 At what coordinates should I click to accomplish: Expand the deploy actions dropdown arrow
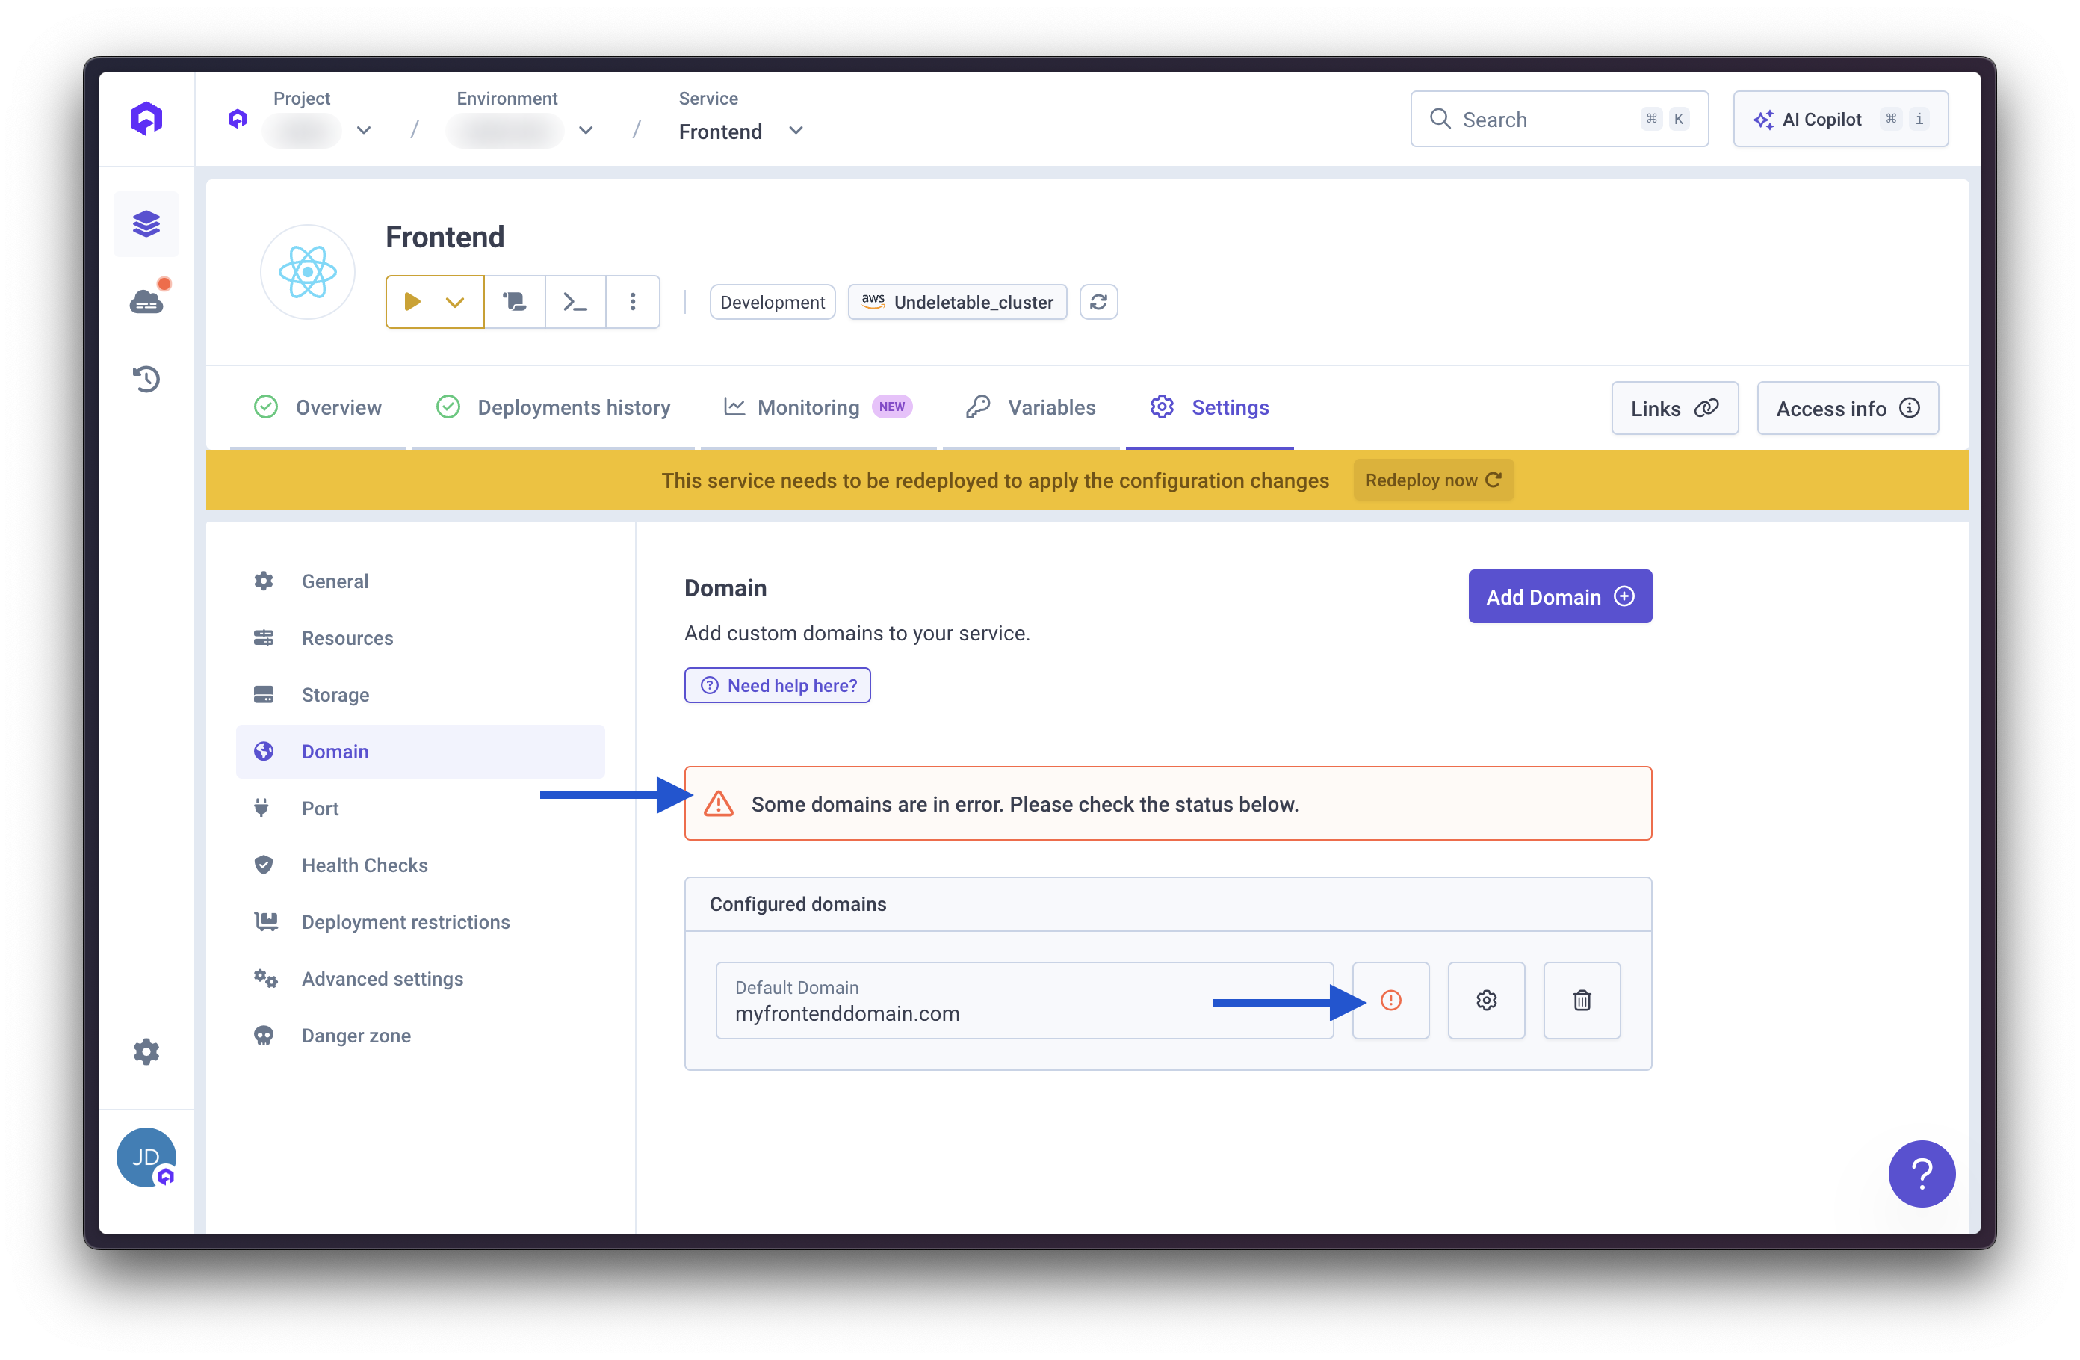[x=454, y=302]
